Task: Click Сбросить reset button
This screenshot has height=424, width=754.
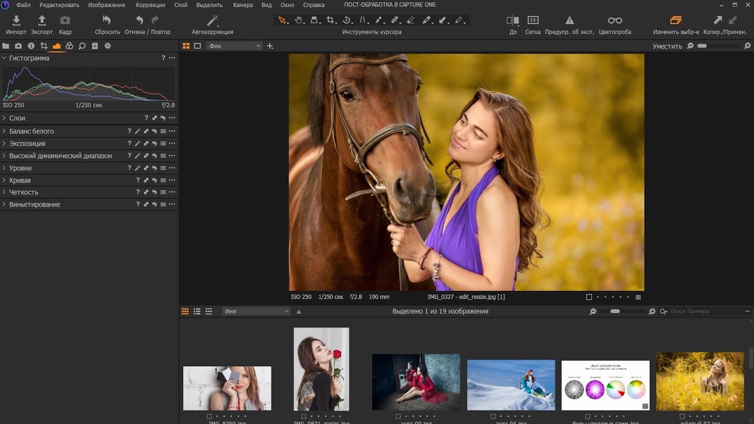Action: pyautogui.click(x=107, y=21)
